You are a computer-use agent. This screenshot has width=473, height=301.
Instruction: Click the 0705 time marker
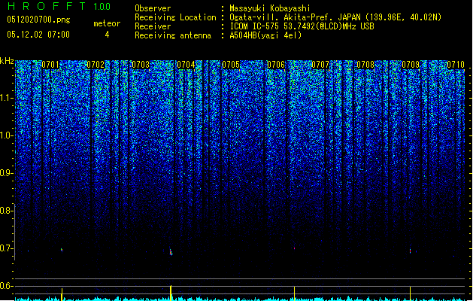[x=231, y=65]
